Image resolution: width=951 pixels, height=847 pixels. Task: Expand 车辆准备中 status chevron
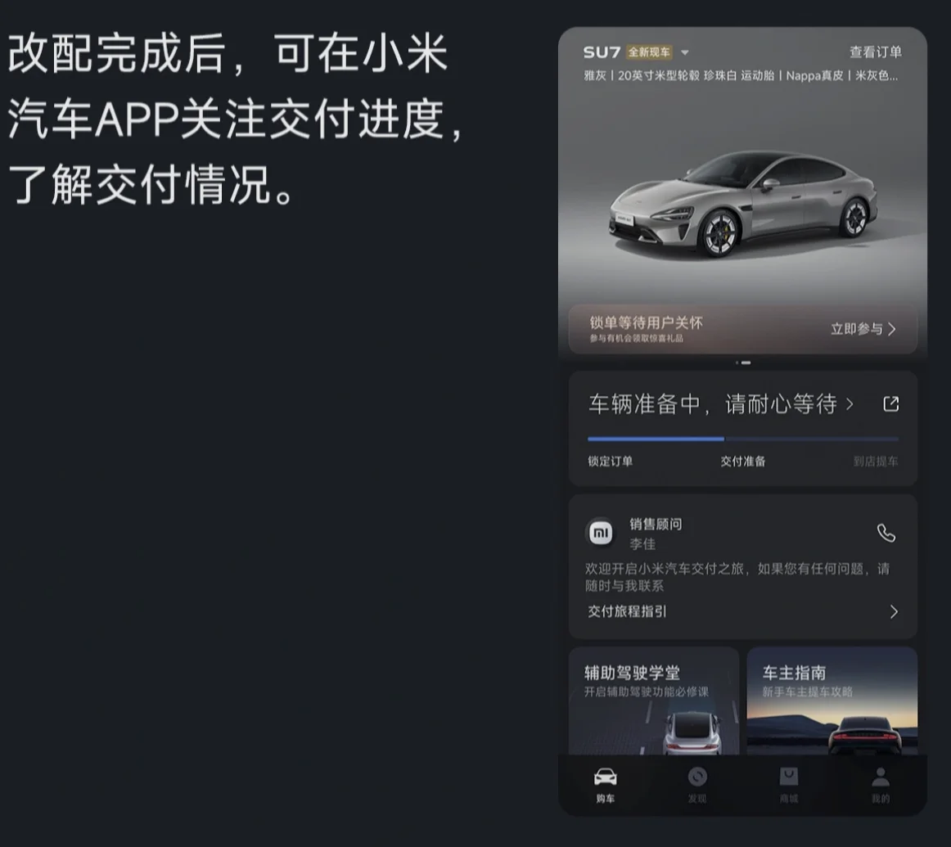click(850, 403)
